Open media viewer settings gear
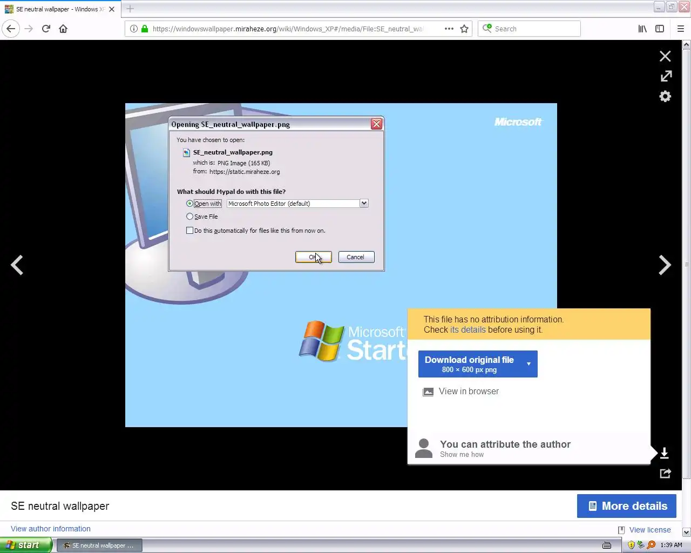The width and height of the screenshot is (691, 553). point(665,96)
